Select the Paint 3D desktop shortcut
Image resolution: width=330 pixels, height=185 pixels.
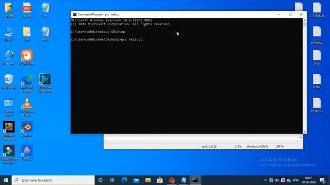click(27, 153)
